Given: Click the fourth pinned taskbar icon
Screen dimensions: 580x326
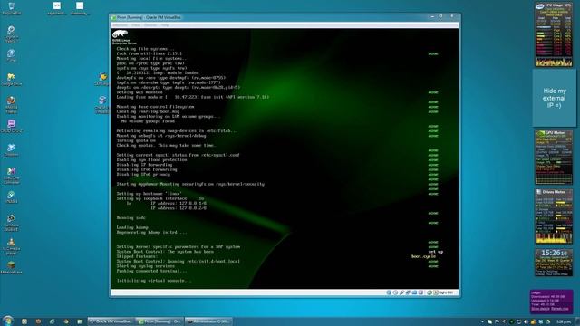Looking at the screenshot, I should (x=66, y=321).
